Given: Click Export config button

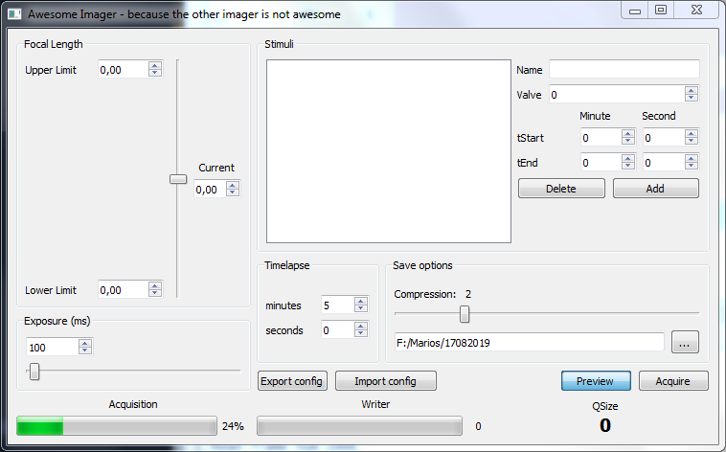Looking at the screenshot, I should click(292, 381).
